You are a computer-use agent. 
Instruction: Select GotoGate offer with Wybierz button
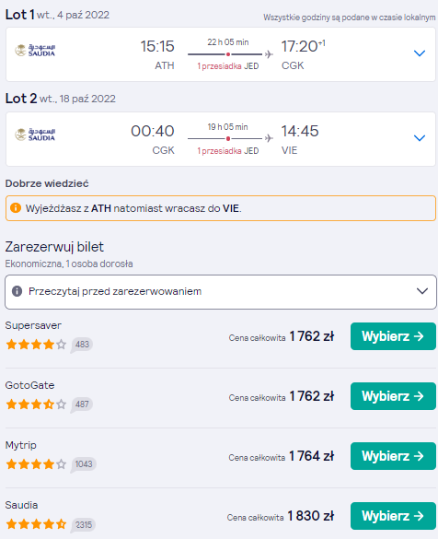pos(393,396)
